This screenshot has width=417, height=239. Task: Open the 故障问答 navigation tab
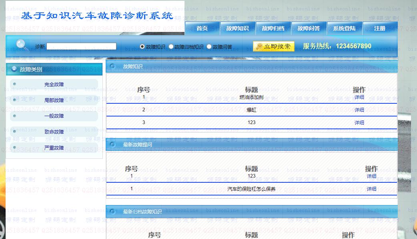coord(309,28)
